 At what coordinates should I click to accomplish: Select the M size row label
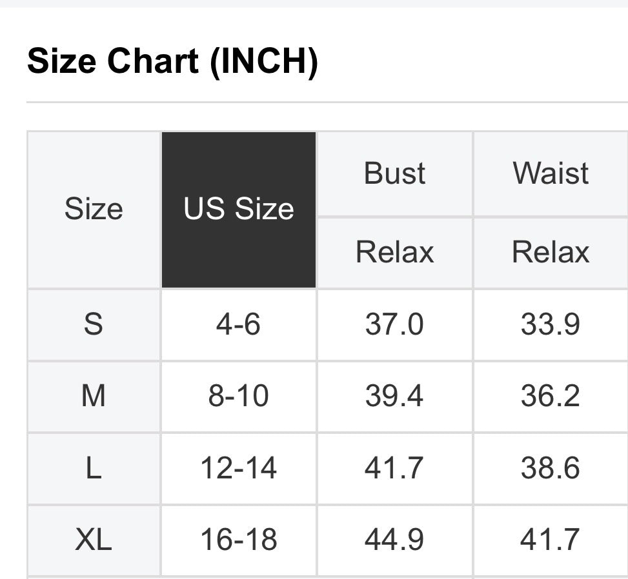pos(94,396)
